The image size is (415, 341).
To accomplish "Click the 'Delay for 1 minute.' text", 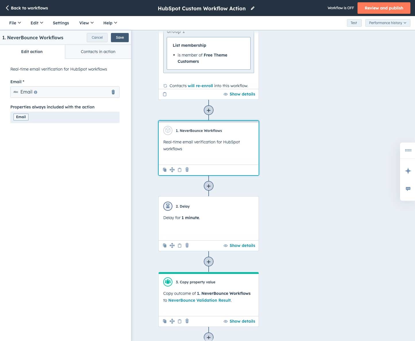I will (182, 218).
